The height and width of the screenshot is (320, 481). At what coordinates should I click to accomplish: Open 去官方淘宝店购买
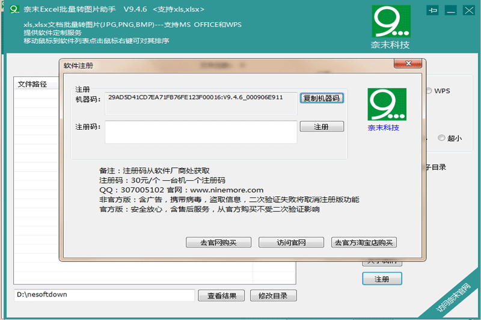click(x=364, y=243)
